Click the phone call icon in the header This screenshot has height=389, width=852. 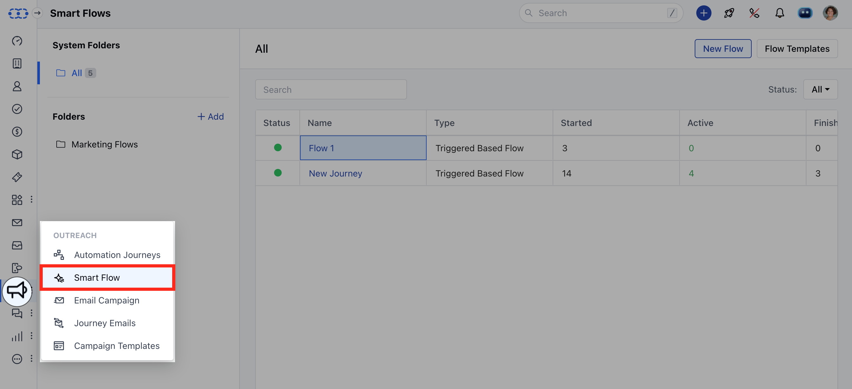pyautogui.click(x=754, y=13)
